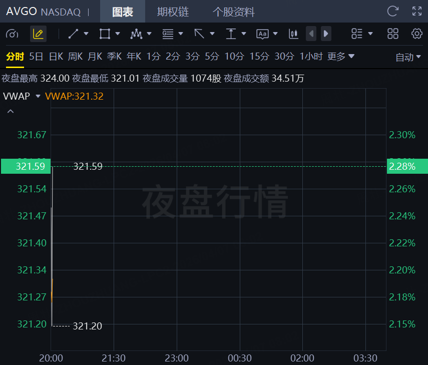Viewport: 428px width, 365px height.
Task: Click the highlighted 2.28% change tag
Action: coord(407,166)
